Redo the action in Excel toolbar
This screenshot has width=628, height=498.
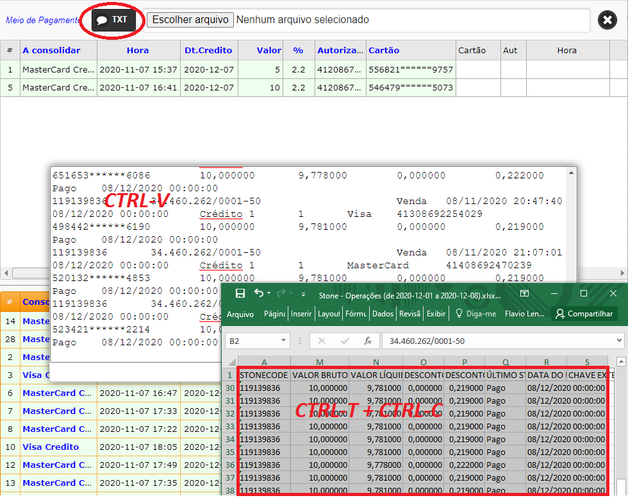(281, 293)
